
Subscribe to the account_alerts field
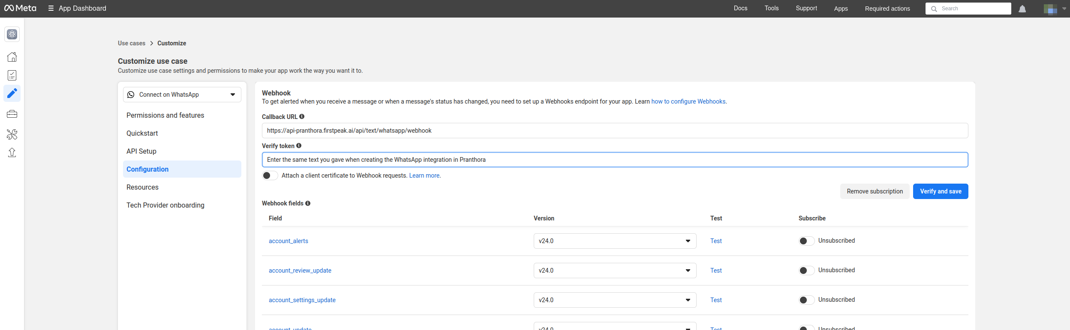point(806,241)
